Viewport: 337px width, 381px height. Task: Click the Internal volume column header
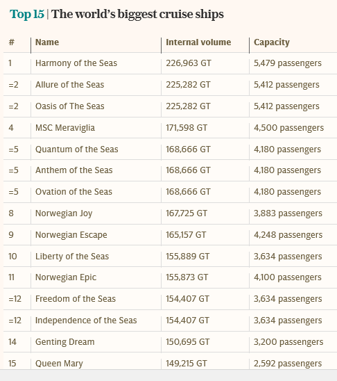pos(198,42)
